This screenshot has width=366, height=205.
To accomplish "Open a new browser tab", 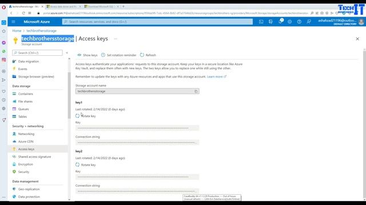I will click(124, 6).
